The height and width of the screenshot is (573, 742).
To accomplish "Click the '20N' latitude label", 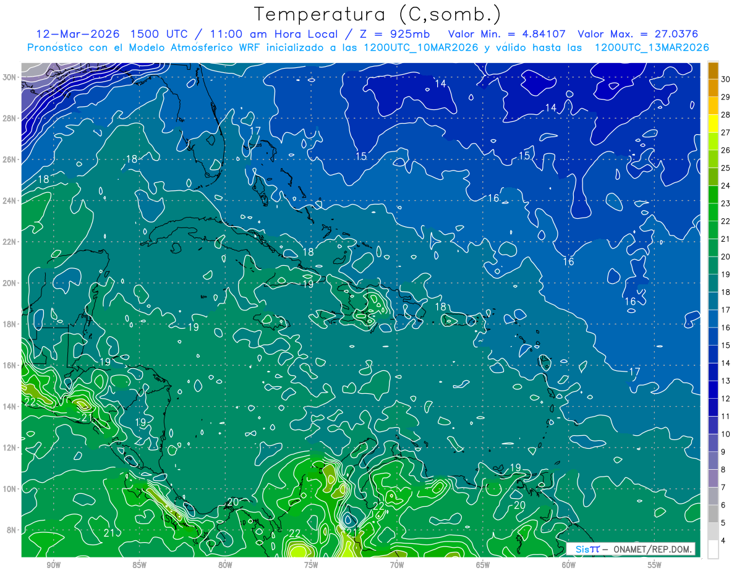I will click(x=10, y=283).
